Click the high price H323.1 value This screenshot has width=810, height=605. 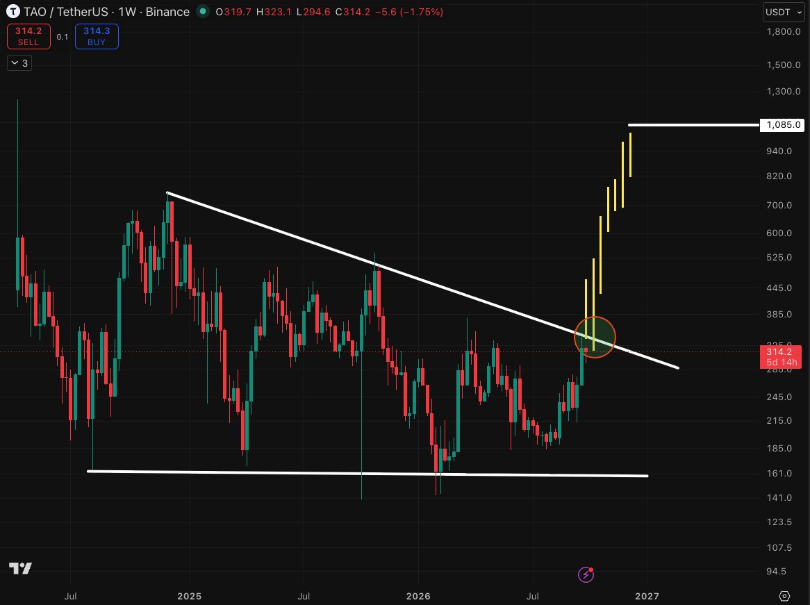274,11
